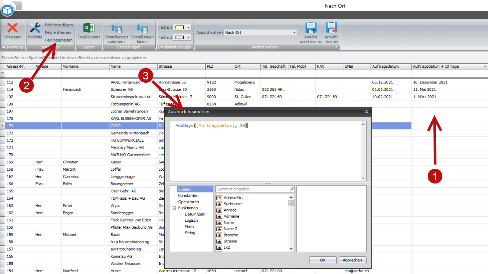Image resolution: width=488 pixels, height=274 pixels.
Task: Click Ansicht speichern als icon
Action: click(311, 28)
